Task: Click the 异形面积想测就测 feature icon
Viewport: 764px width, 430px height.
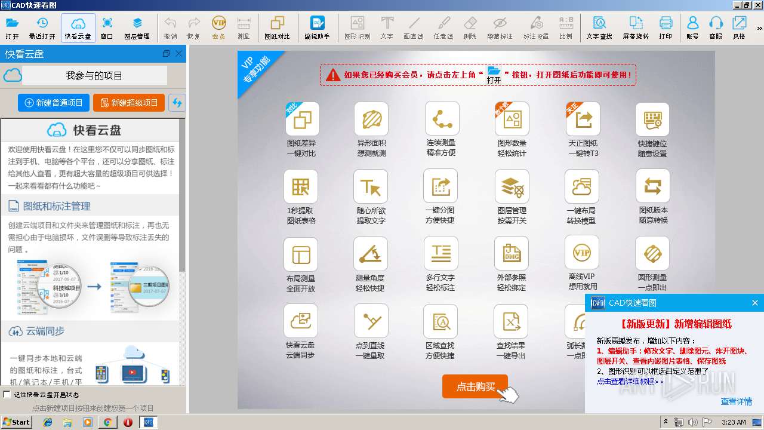Action: pyautogui.click(x=371, y=119)
